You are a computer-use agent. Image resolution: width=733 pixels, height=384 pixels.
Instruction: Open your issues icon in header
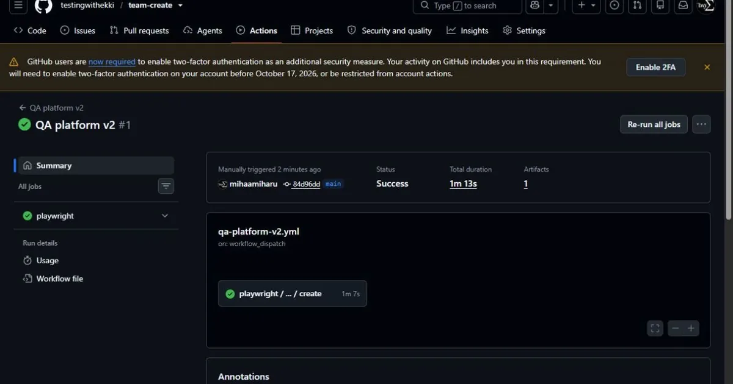pos(614,5)
